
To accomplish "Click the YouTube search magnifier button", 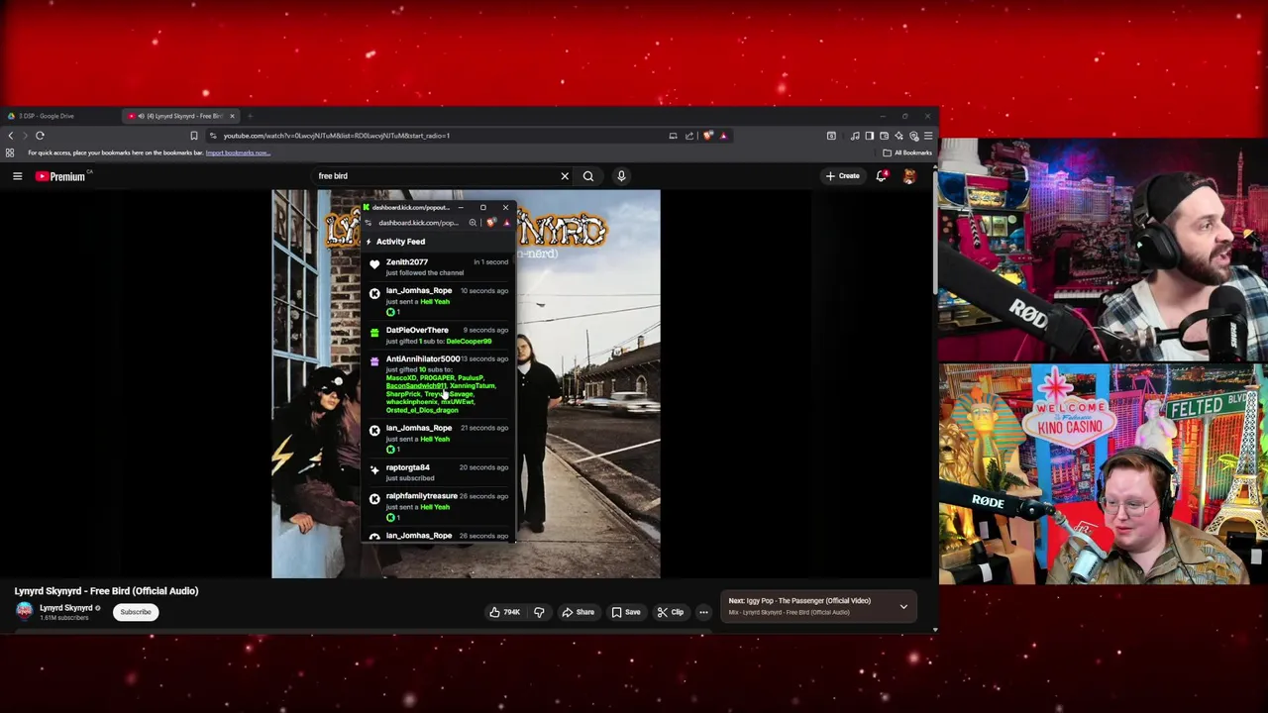I will [x=588, y=176].
